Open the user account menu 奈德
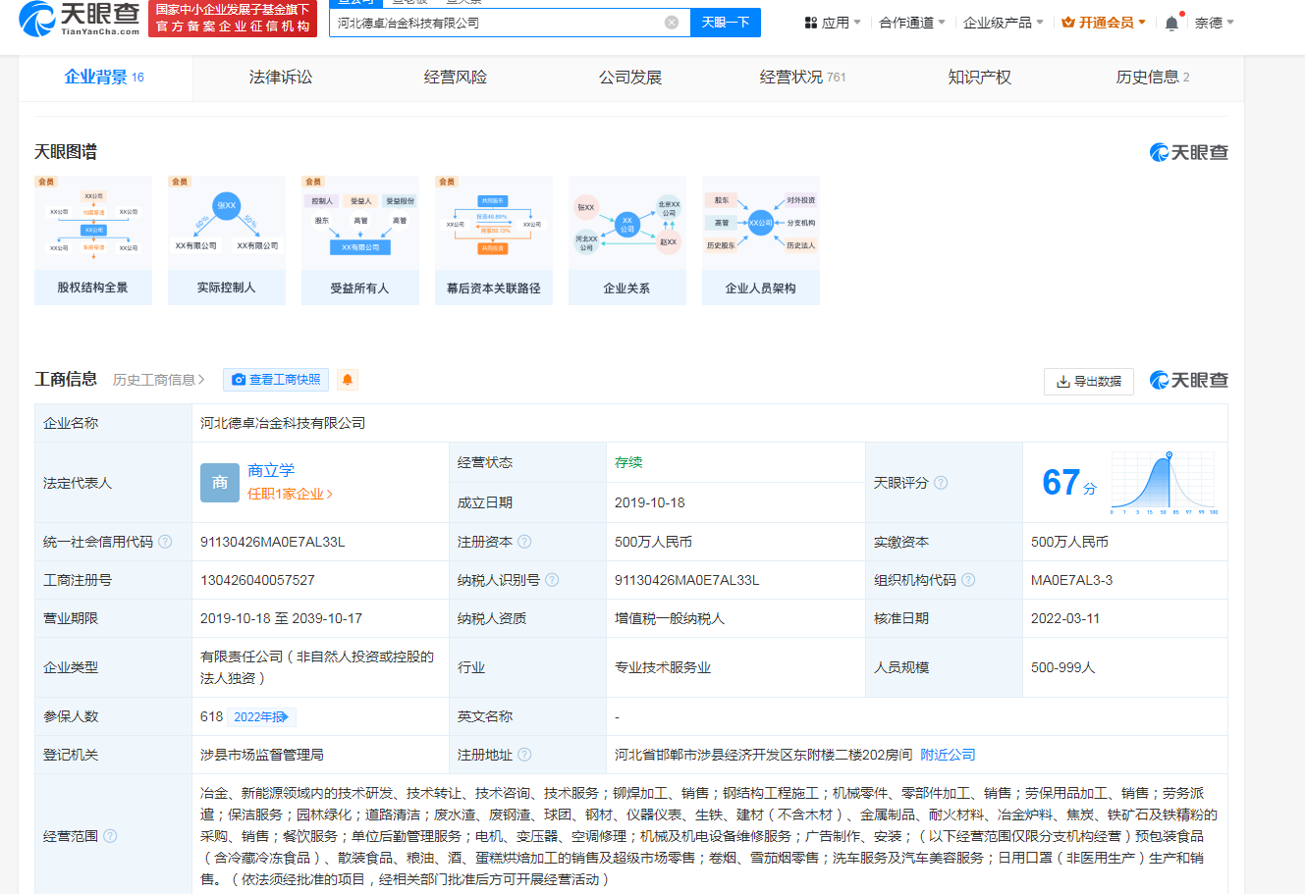This screenshot has height=894, width=1305. coord(1215,23)
